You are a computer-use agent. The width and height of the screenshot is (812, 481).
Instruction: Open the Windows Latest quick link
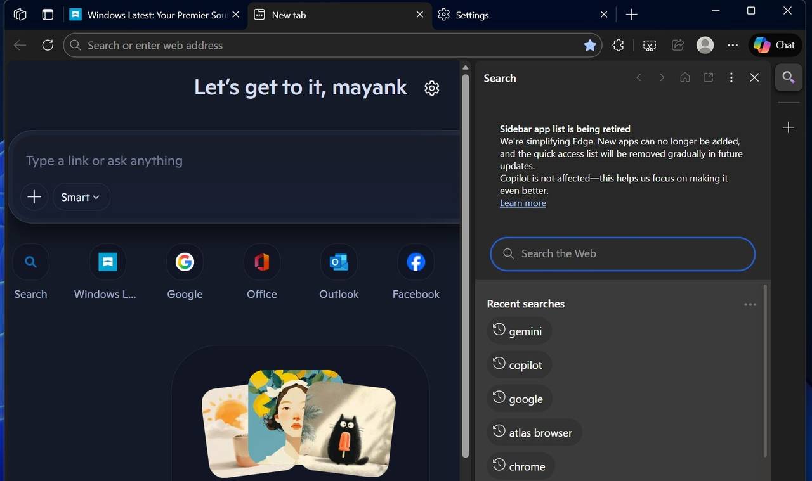click(x=105, y=272)
